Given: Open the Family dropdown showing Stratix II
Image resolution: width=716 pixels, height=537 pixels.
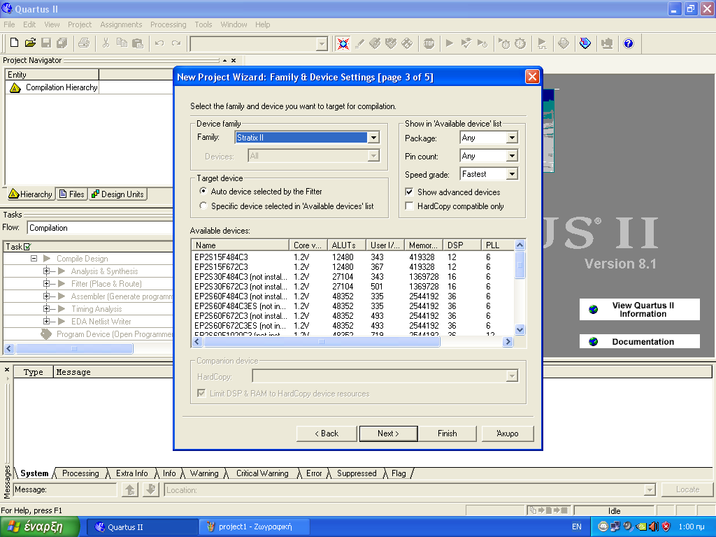Looking at the screenshot, I should [373, 138].
